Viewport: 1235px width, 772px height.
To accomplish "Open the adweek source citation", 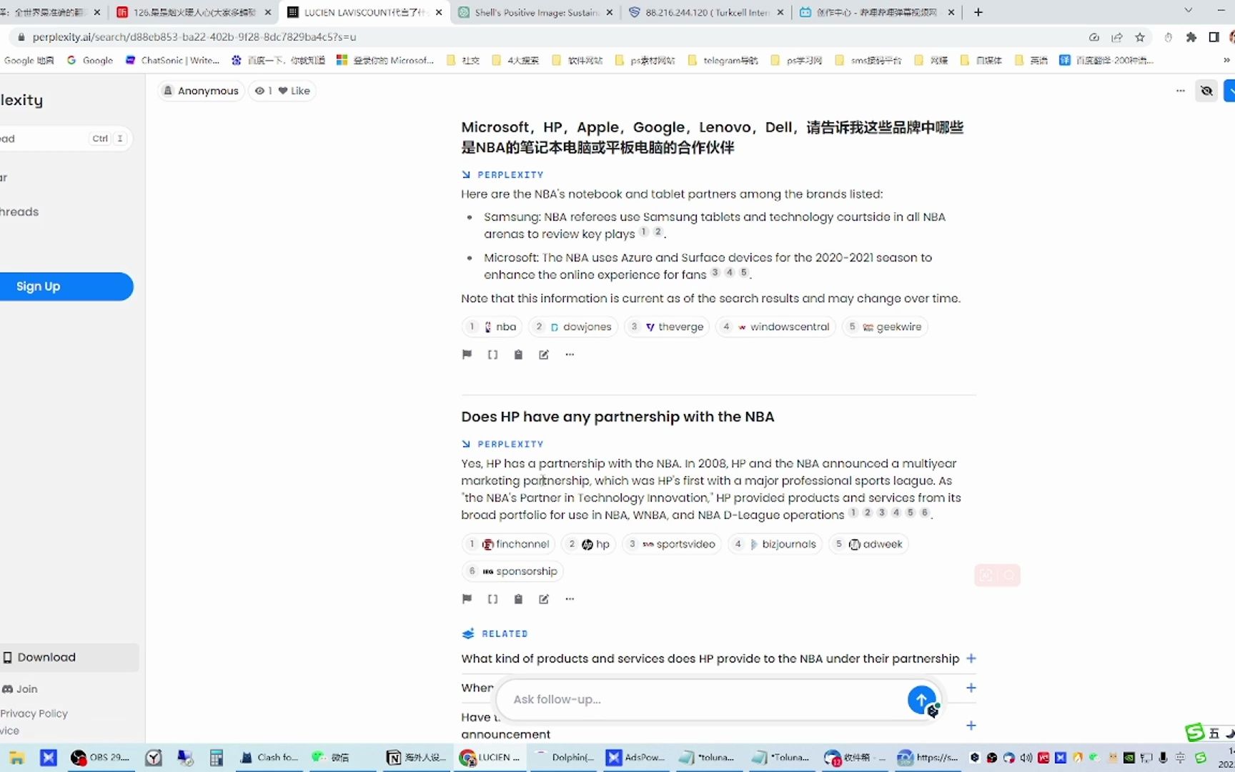I will (868, 544).
